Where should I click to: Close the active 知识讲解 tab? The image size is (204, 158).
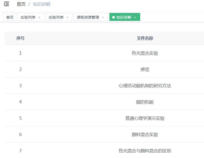(x=135, y=18)
